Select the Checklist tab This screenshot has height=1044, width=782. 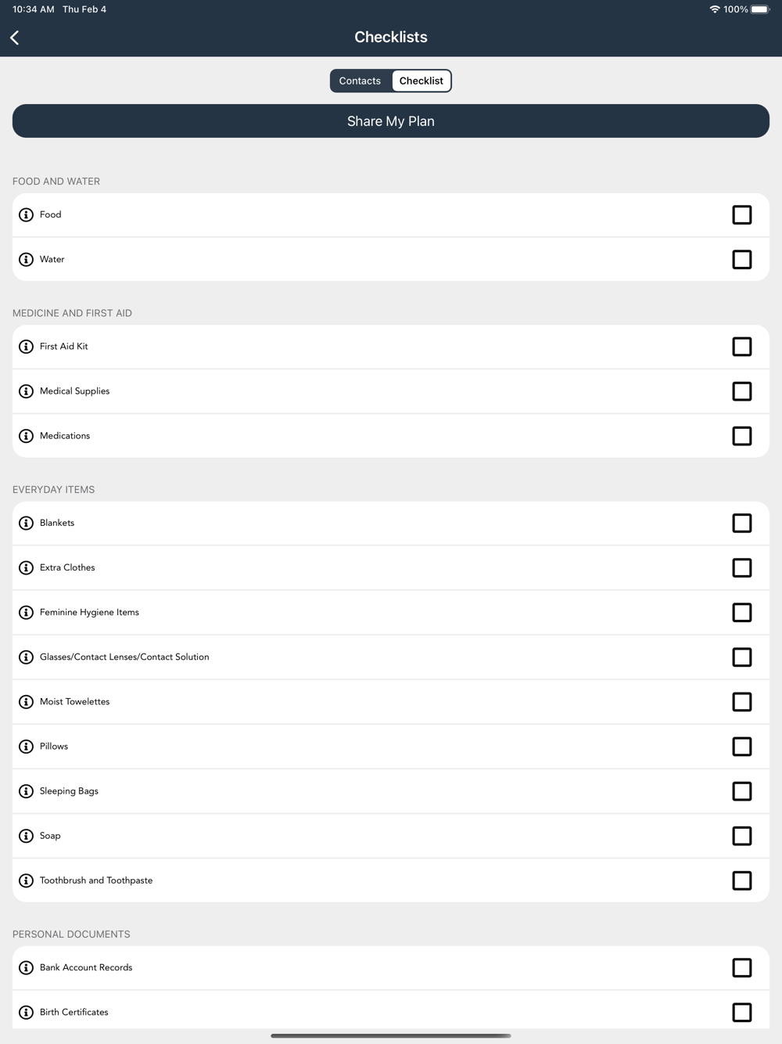point(421,81)
